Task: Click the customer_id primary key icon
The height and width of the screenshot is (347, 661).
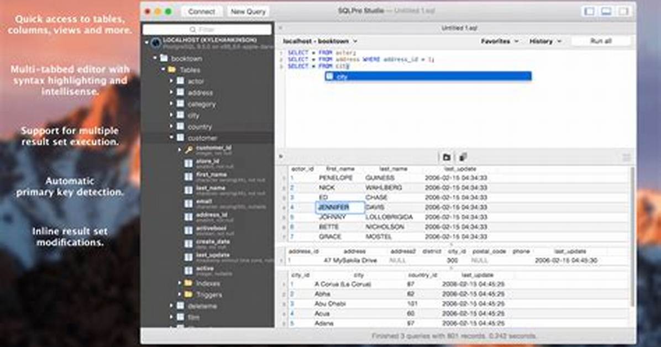Action: point(189,150)
